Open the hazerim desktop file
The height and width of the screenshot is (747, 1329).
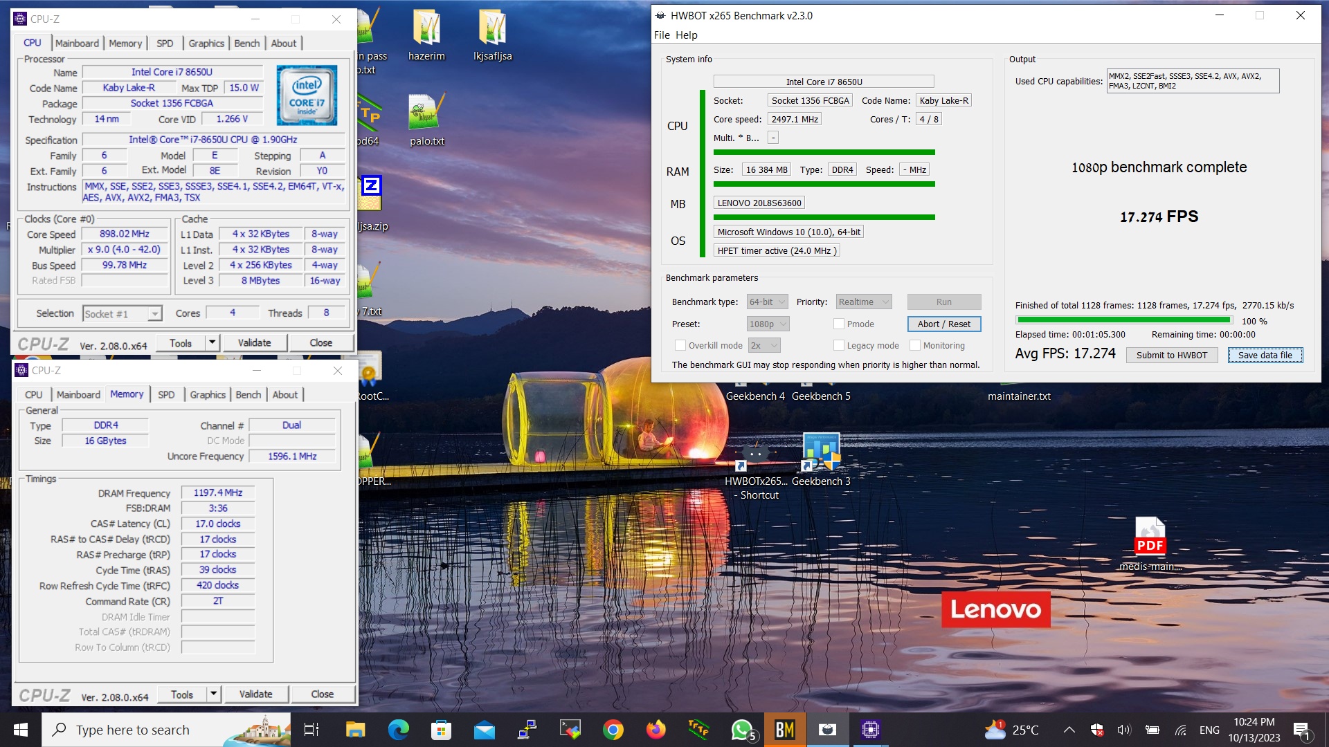point(426,36)
